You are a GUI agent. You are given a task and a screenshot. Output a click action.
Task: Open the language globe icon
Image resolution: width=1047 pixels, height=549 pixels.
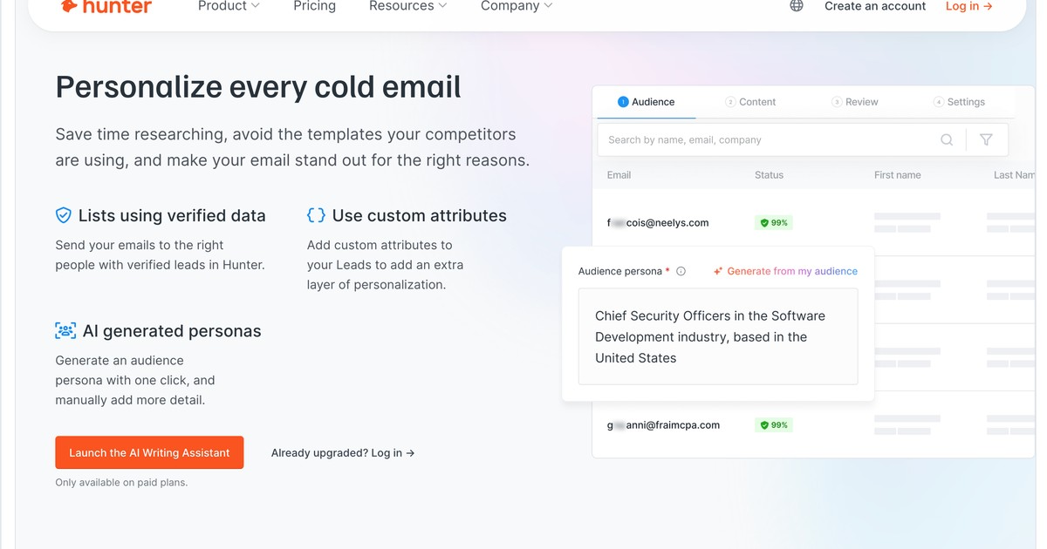point(797,6)
